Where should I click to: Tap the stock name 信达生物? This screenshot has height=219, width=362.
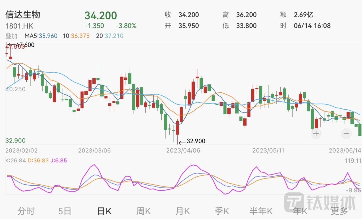click(x=23, y=15)
